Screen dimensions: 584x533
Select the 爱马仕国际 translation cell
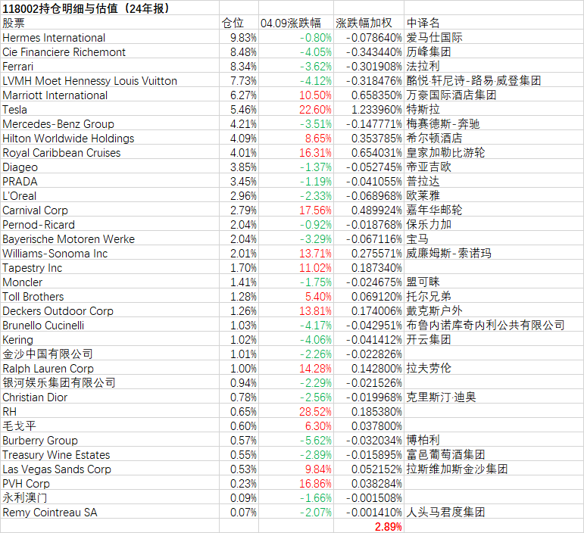tap(494, 37)
